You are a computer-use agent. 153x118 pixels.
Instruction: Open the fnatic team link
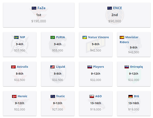click(60, 96)
